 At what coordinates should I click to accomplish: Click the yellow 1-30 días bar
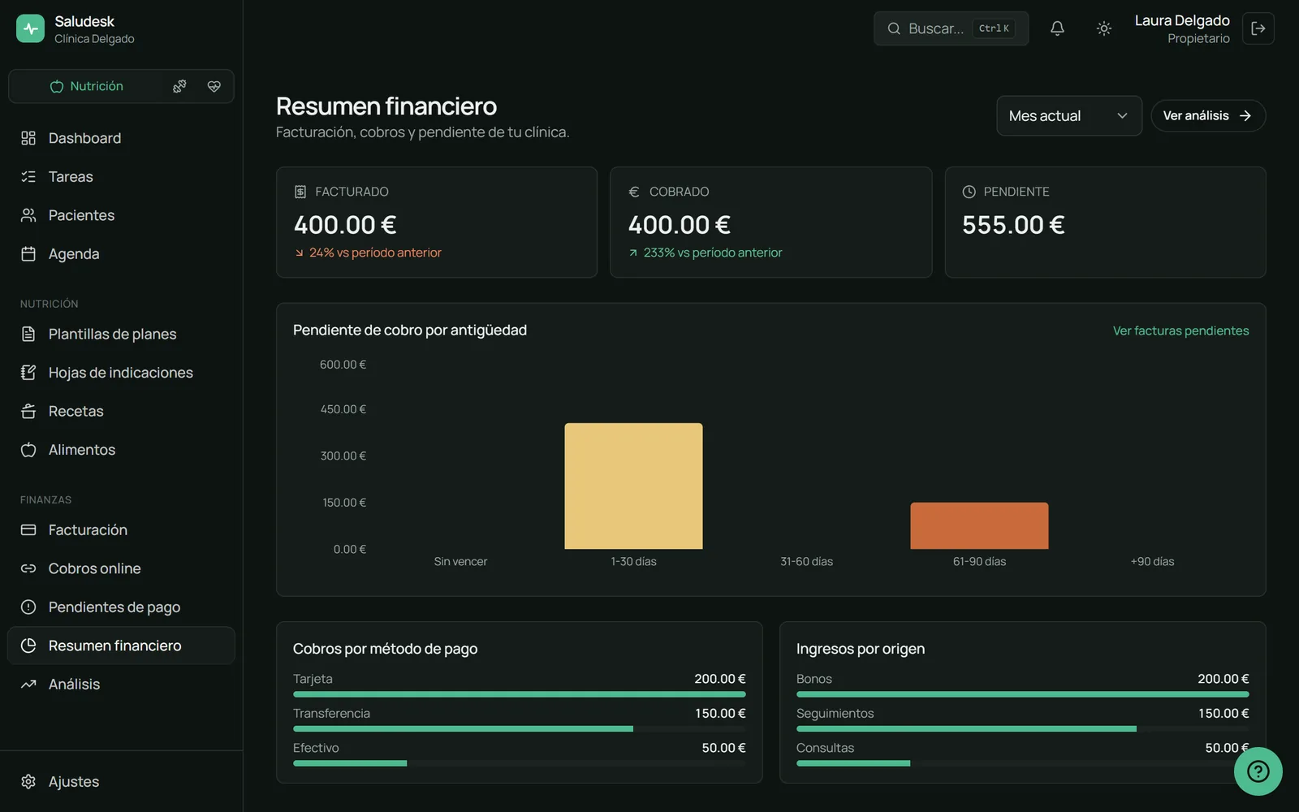point(633,486)
